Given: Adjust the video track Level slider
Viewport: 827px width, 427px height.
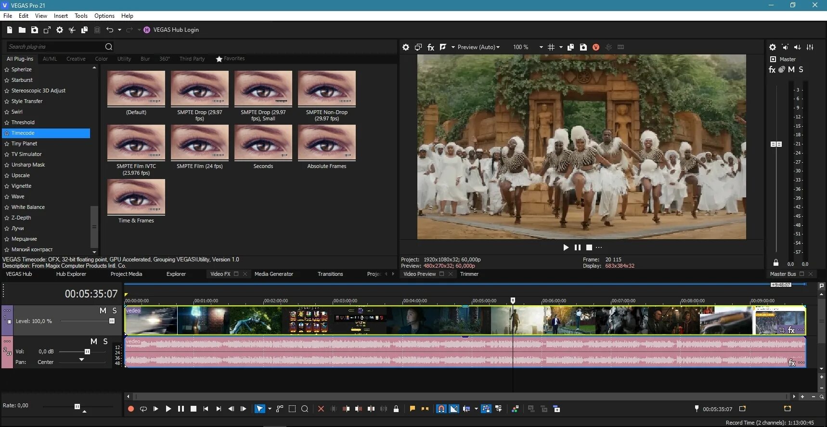Looking at the screenshot, I should (x=112, y=321).
